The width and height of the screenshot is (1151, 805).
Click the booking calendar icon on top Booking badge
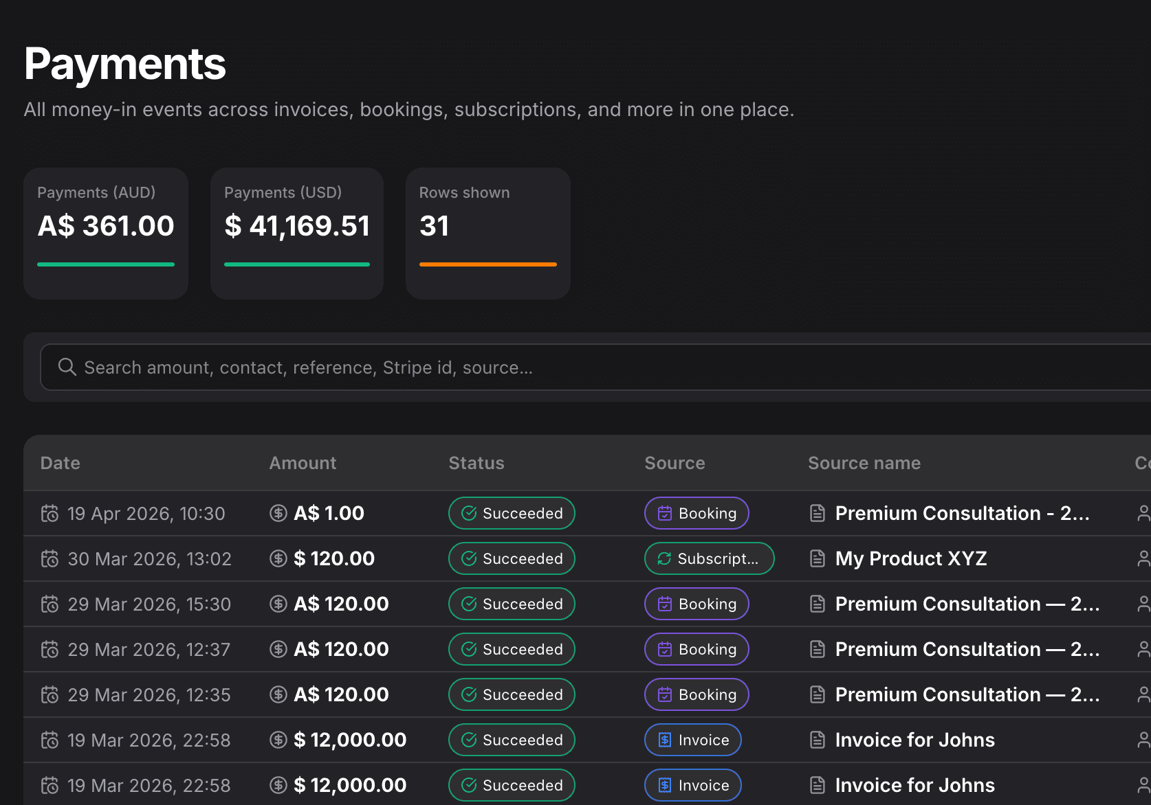click(x=664, y=513)
